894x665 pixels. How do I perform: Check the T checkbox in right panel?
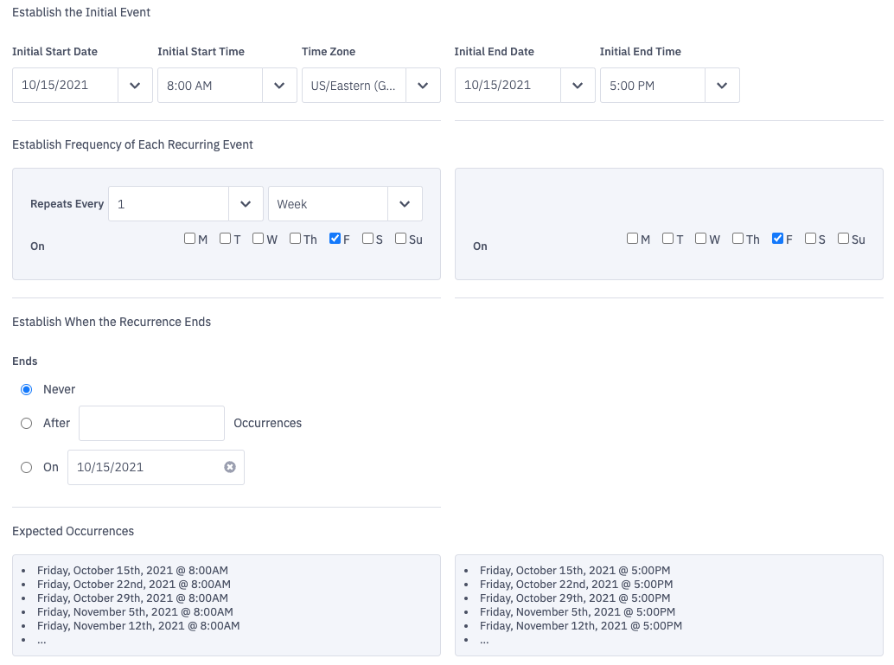coord(667,239)
